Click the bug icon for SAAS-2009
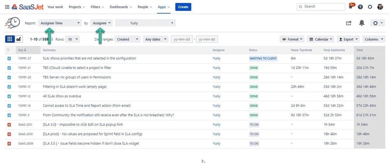This screenshot has height=163, width=389. [9, 144]
